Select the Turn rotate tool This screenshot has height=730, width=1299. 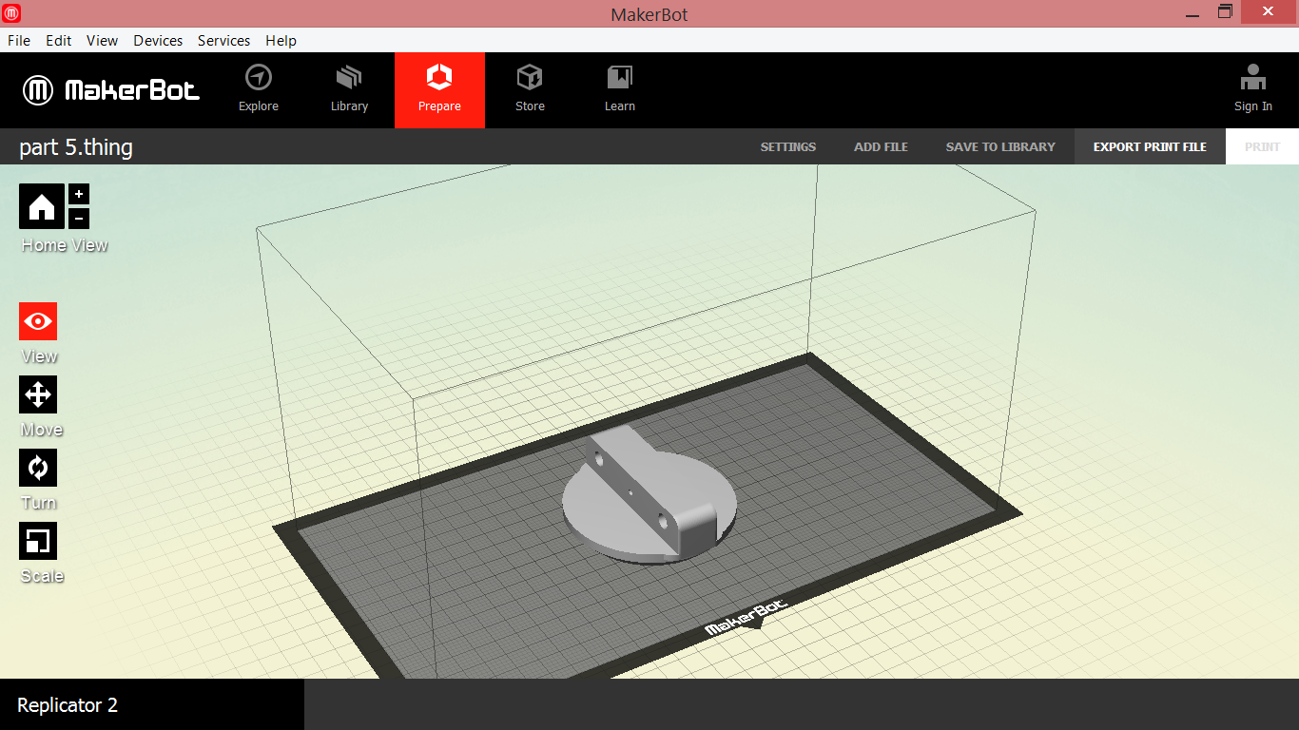[38, 468]
